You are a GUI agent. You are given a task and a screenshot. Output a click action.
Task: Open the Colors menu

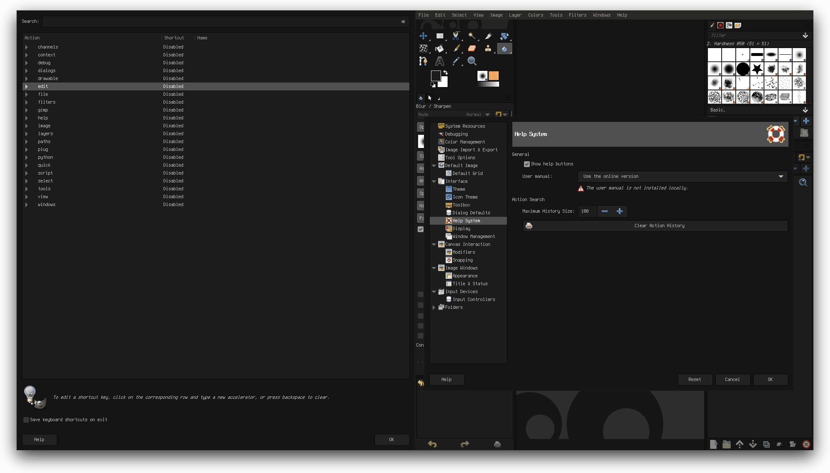(536, 15)
